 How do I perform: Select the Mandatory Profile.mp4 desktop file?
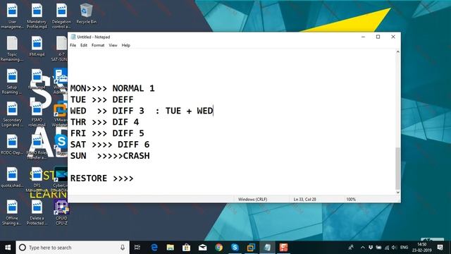(x=37, y=16)
